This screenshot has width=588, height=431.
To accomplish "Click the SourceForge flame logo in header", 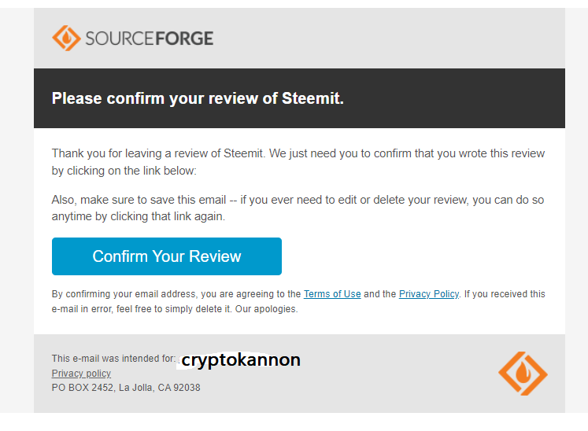I will pyautogui.click(x=66, y=38).
